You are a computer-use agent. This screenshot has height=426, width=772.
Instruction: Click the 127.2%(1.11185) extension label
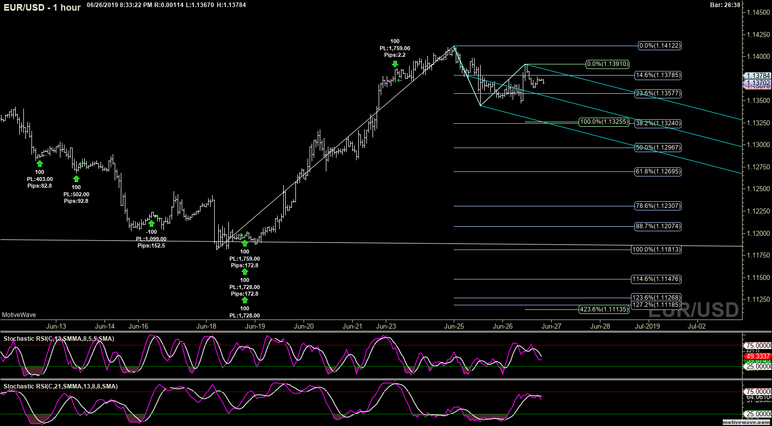click(656, 305)
